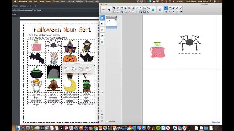Open the Notebook app menu
This screenshot has height=131, width=234.
(23, 1)
